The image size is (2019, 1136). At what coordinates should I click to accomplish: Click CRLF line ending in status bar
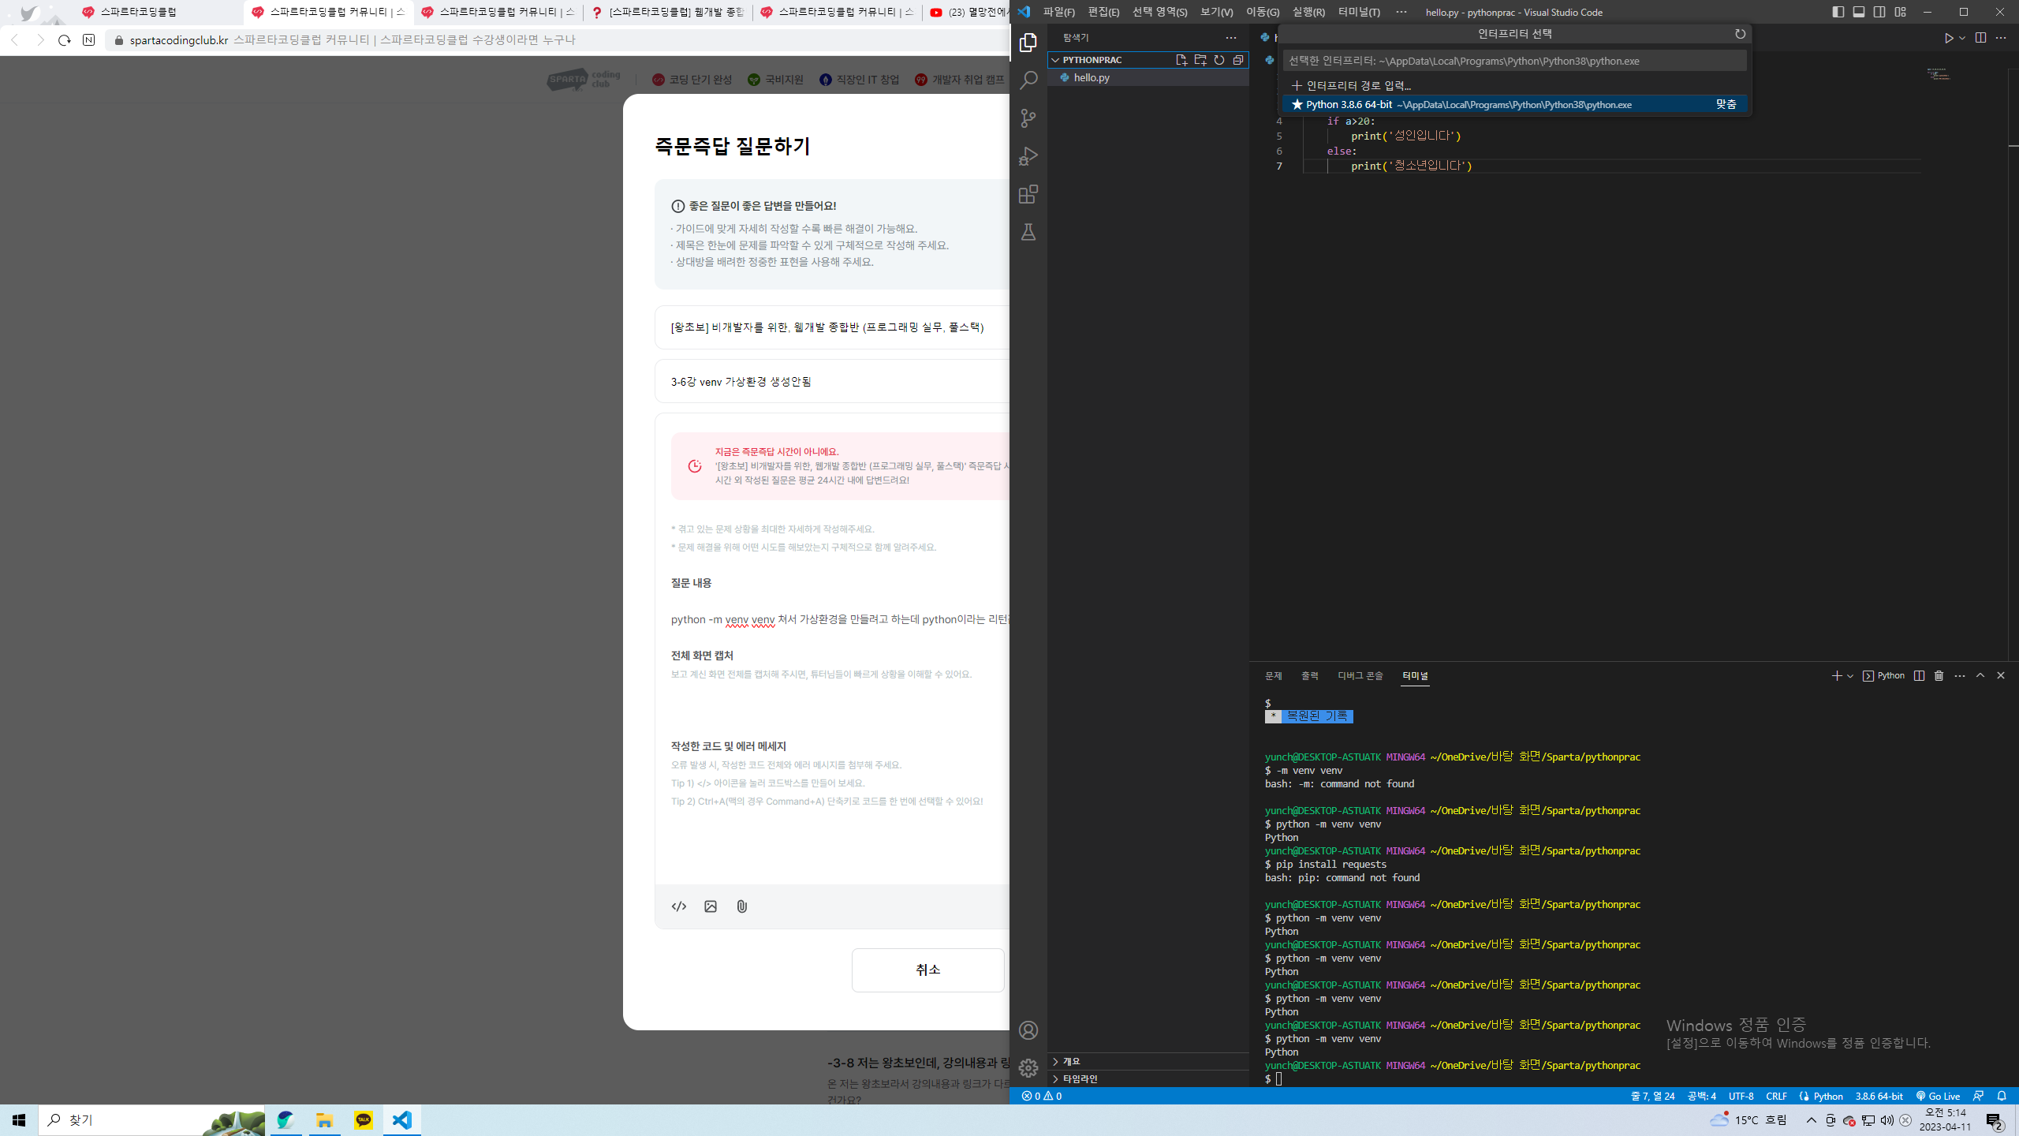(x=1776, y=1096)
